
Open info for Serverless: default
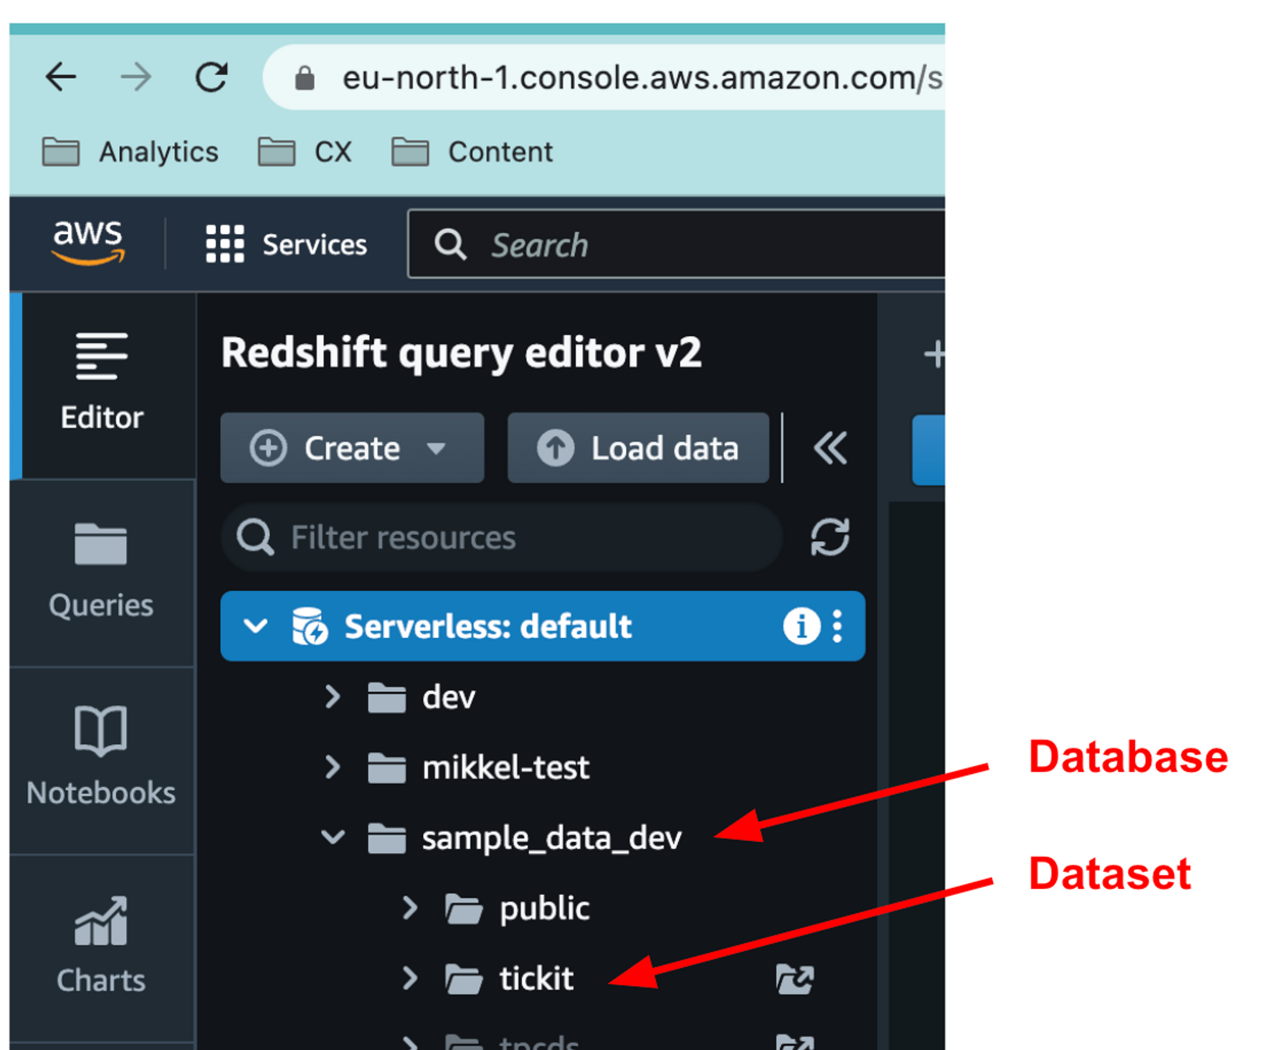click(x=801, y=626)
